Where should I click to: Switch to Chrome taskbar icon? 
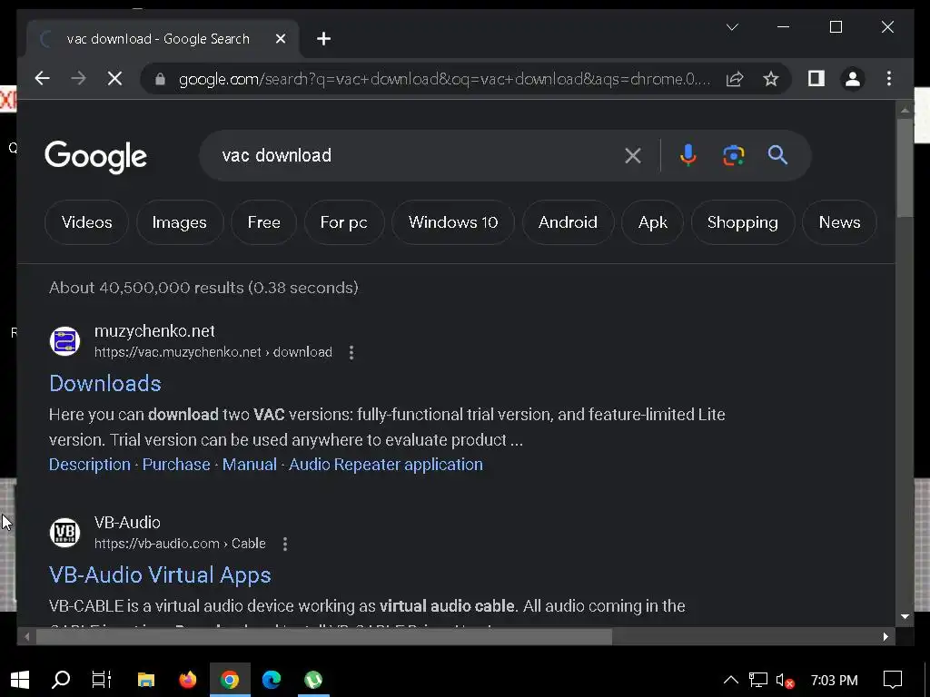(x=230, y=680)
